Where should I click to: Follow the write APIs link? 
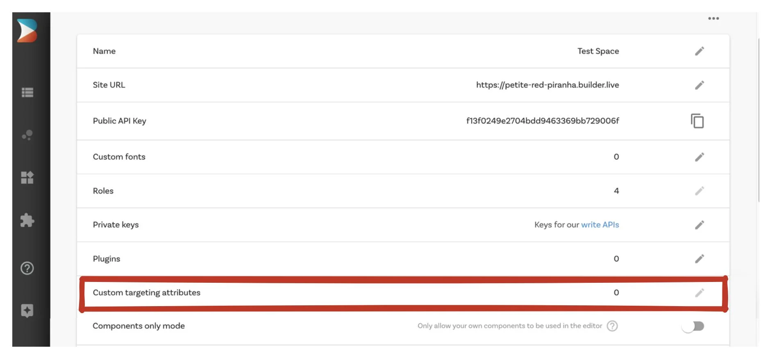(x=600, y=225)
